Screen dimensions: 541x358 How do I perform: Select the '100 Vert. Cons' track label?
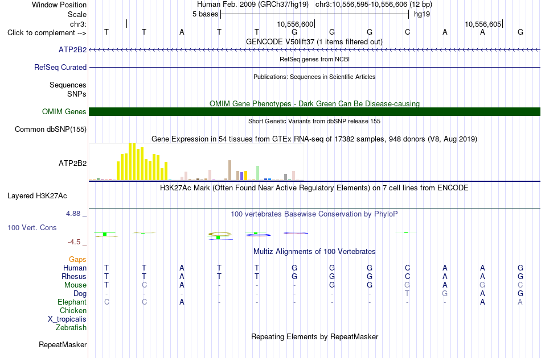tap(32, 227)
